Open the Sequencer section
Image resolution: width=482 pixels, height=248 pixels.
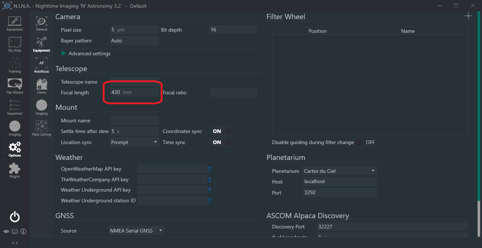coord(15,107)
